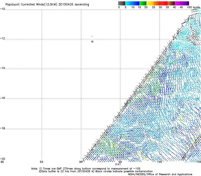Click the 'Data buffer is 22 hrs' note line
The height and width of the screenshot is (176, 201).
(96, 171)
